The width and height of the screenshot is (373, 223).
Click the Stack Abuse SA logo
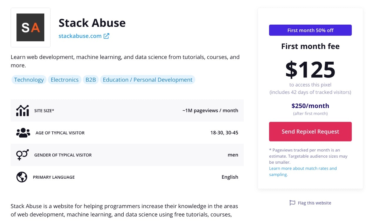[30, 27]
